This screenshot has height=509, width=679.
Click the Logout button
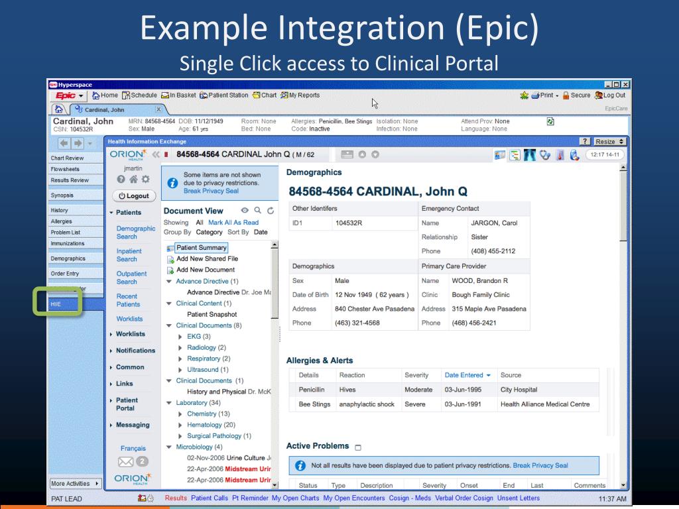point(134,196)
